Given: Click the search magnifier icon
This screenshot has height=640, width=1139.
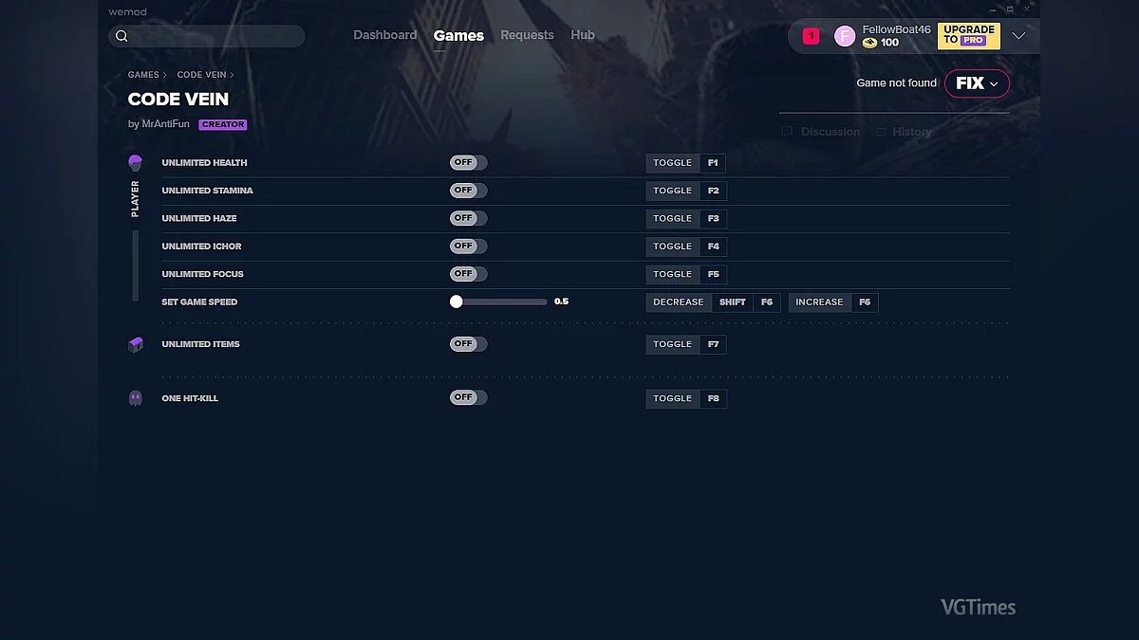Looking at the screenshot, I should (121, 36).
